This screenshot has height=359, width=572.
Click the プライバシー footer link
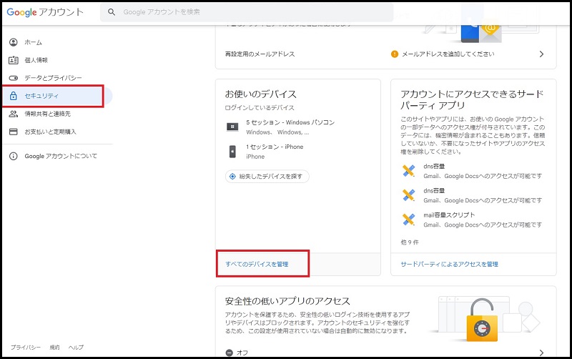coord(25,347)
